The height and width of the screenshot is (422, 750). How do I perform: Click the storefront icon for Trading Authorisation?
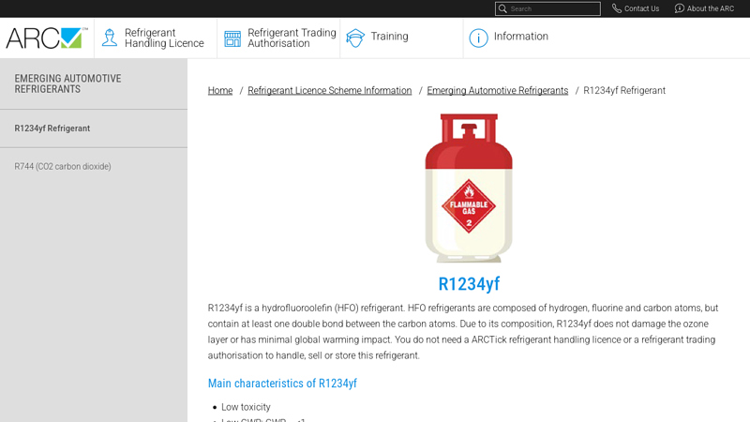(232, 38)
